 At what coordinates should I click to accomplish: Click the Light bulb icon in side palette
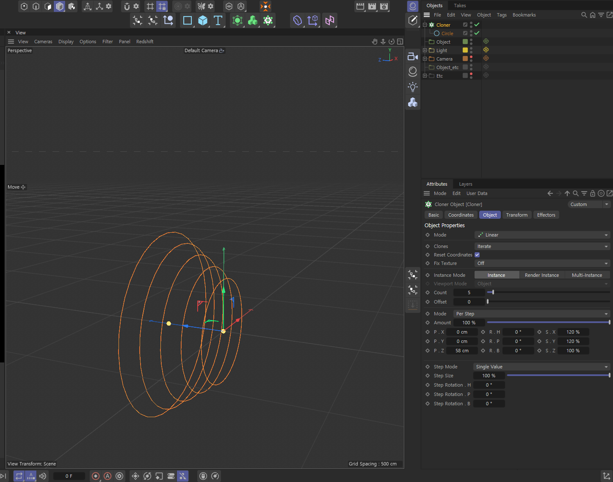(413, 87)
